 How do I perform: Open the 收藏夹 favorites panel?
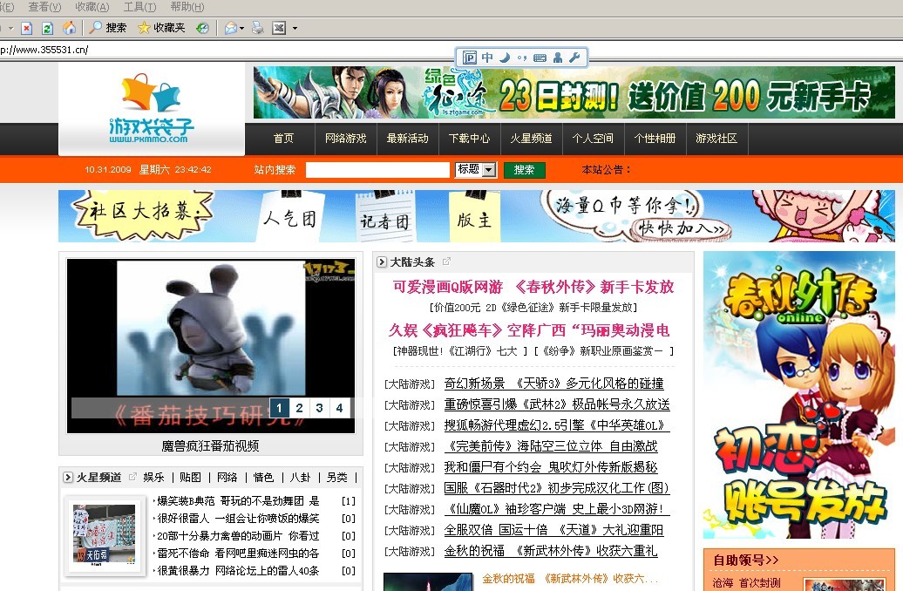[161, 28]
